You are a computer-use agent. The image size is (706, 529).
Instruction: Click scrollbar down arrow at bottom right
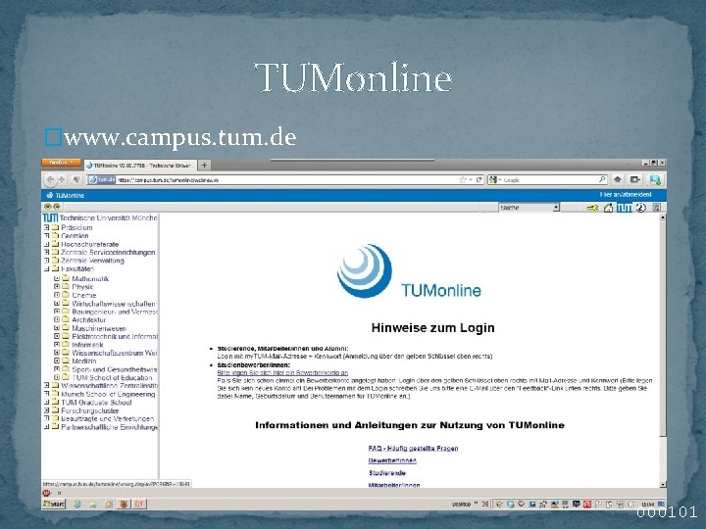(x=663, y=485)
